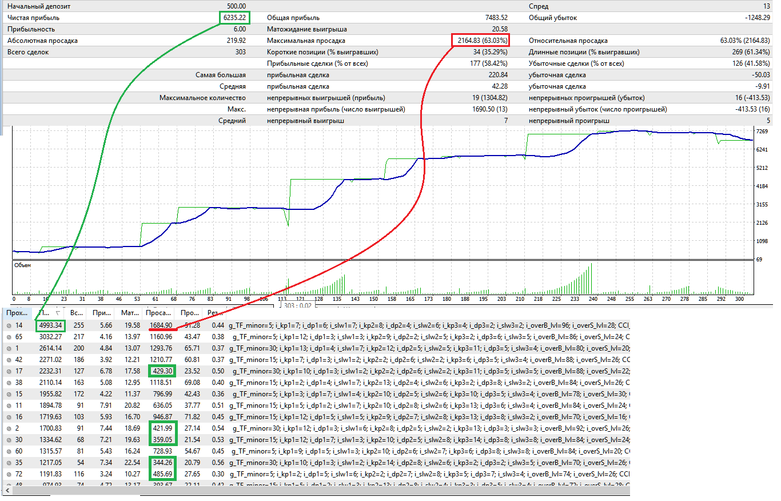781x501 pixels.
Task: Click gross profit value 7483.52
Action: pos(496,18)
